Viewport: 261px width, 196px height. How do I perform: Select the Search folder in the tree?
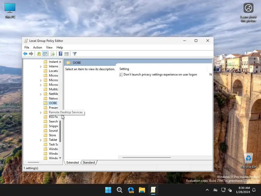(53, 121)
